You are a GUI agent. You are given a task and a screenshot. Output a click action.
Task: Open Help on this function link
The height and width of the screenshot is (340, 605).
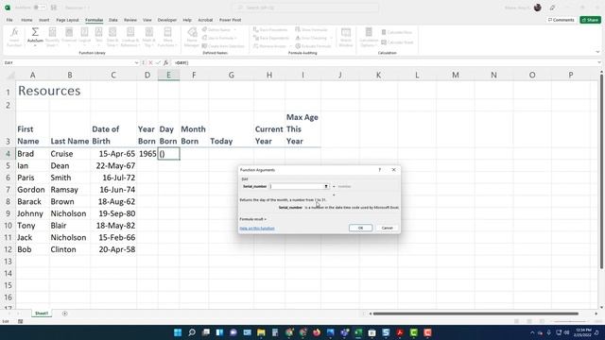[257, 229]
